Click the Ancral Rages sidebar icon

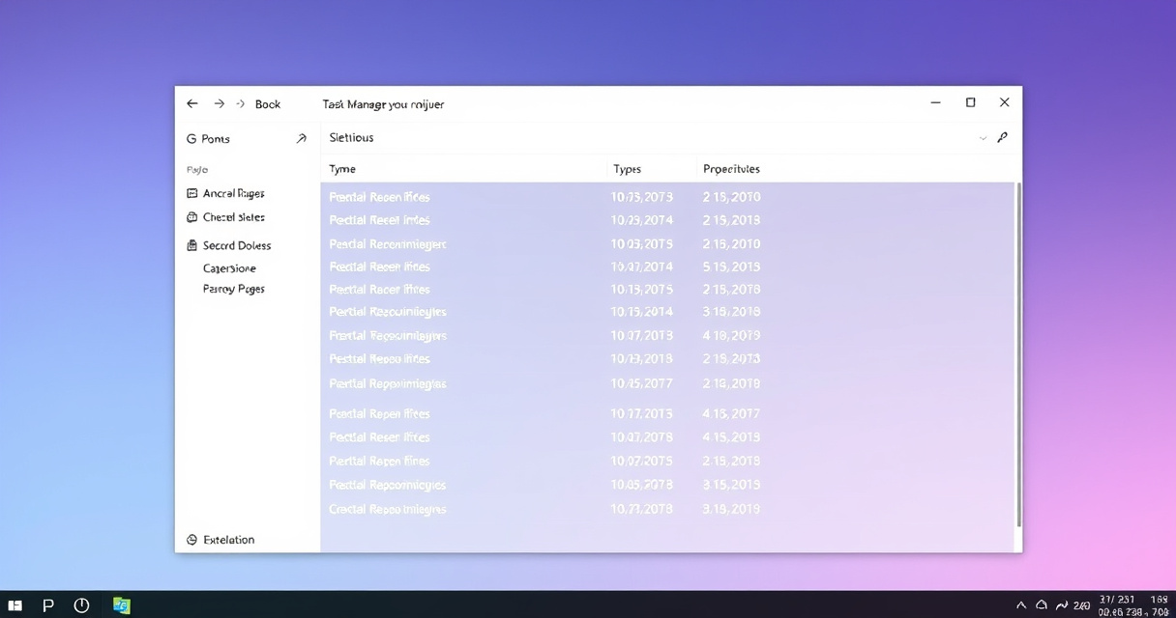click(192, 193)
